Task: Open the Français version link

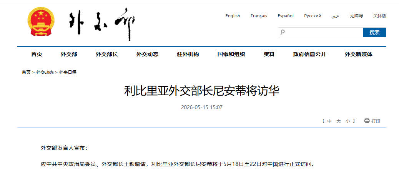Action: [259, 16]
